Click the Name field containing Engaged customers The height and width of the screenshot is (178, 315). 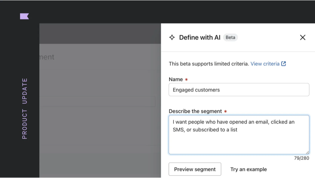239,90
